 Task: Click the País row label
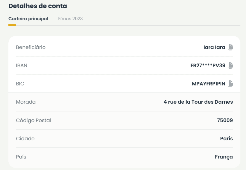pyautogui.click(x=21, y=157)
